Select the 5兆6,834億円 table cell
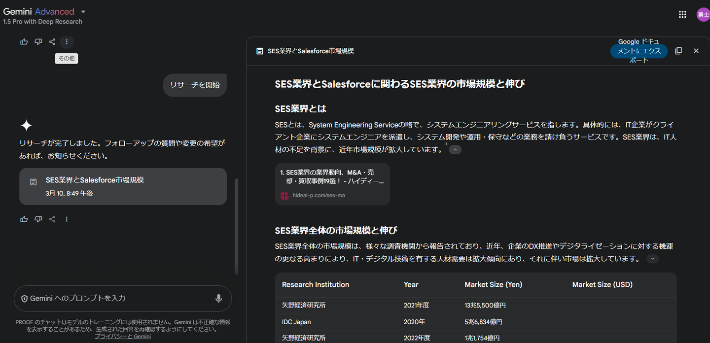The height and width of the screenshot is (343, 710). pyautogui.click(x=484, y=322)
